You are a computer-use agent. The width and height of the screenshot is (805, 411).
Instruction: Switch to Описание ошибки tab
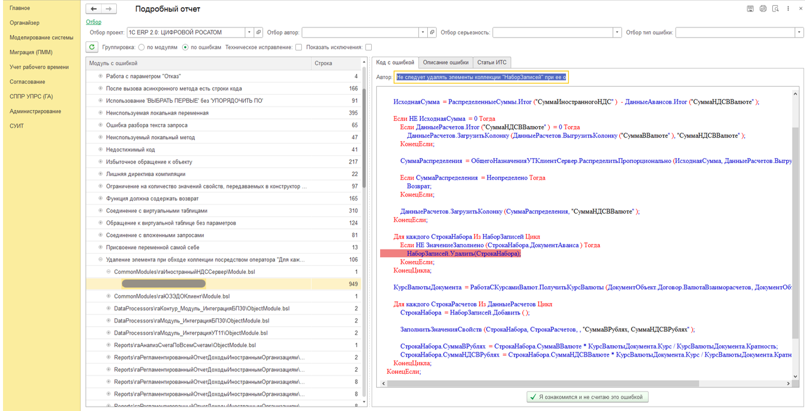(x=445, y=62)
